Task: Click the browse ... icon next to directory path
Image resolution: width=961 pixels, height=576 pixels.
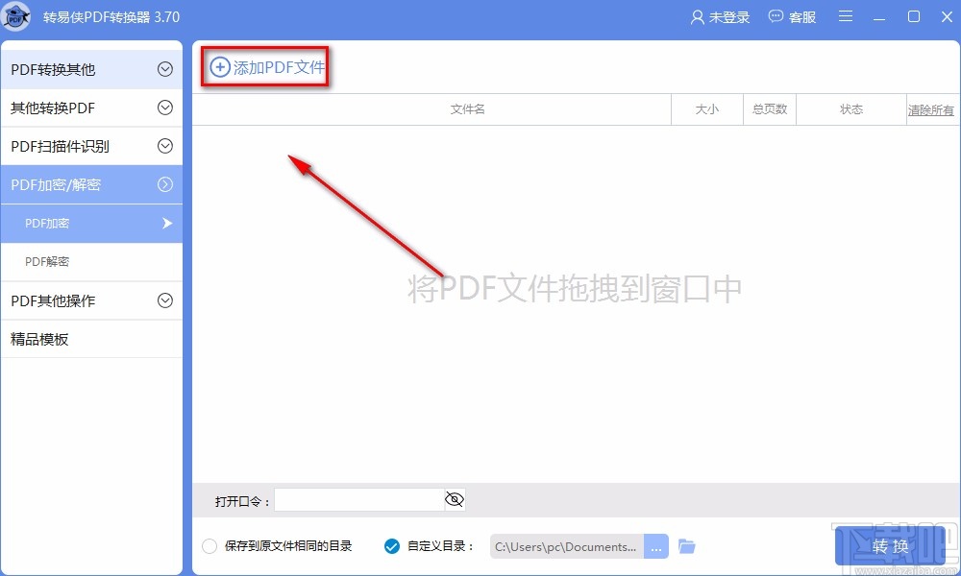Action: coord(656,545)
